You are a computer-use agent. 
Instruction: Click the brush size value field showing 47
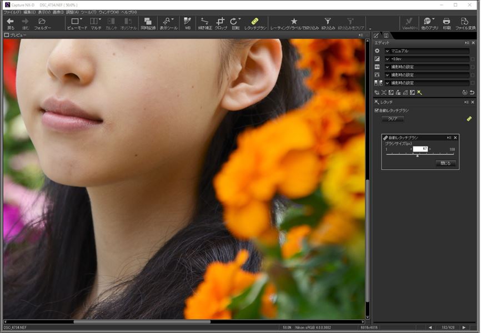420,149
